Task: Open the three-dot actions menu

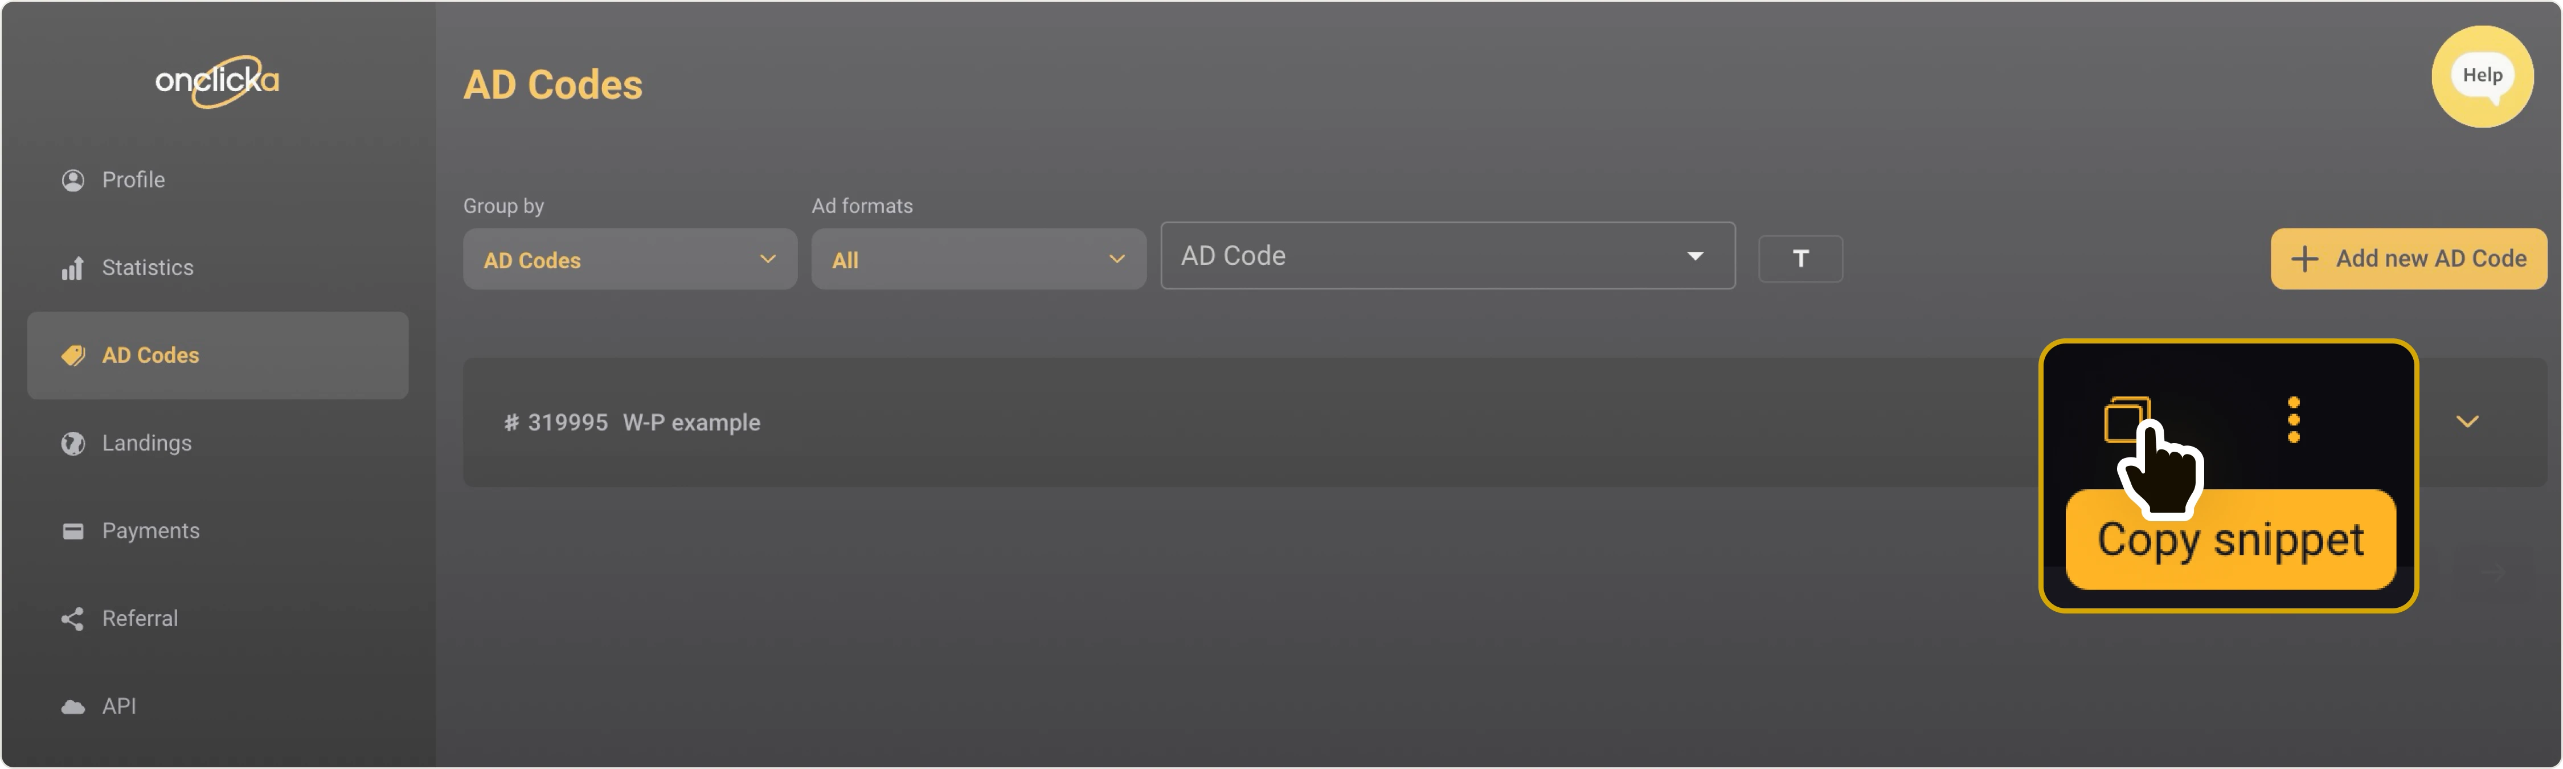Action: coord(2294,420)
